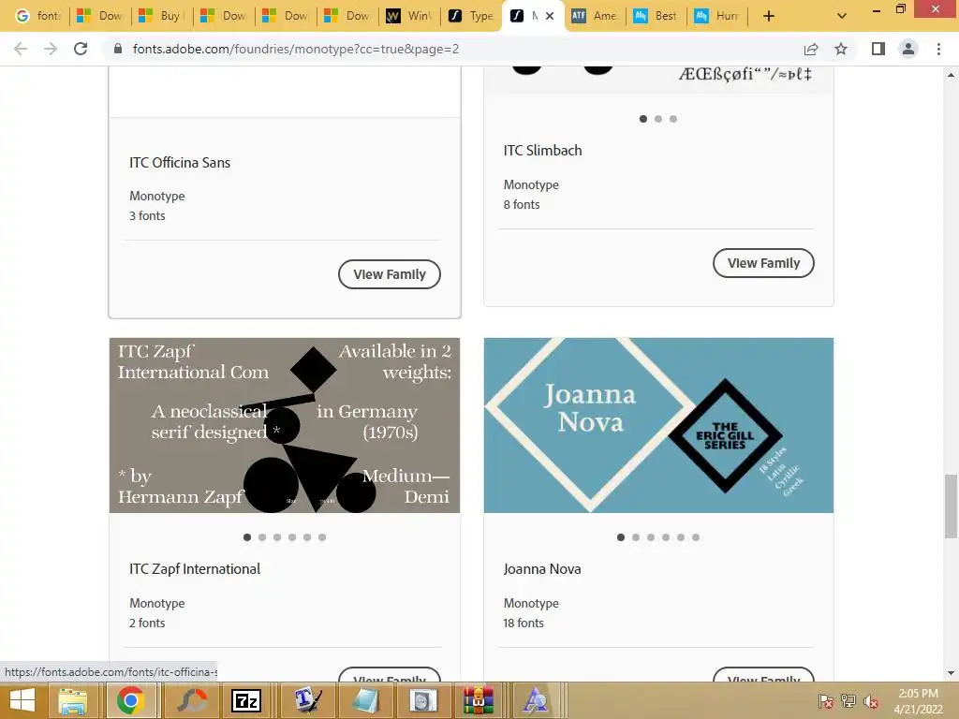Select last carousel dot for Joanna Nova
The height and width of the screenshot is (719, 959).
[696, 537]
